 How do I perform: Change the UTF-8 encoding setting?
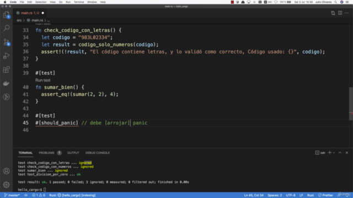(291, 195)
